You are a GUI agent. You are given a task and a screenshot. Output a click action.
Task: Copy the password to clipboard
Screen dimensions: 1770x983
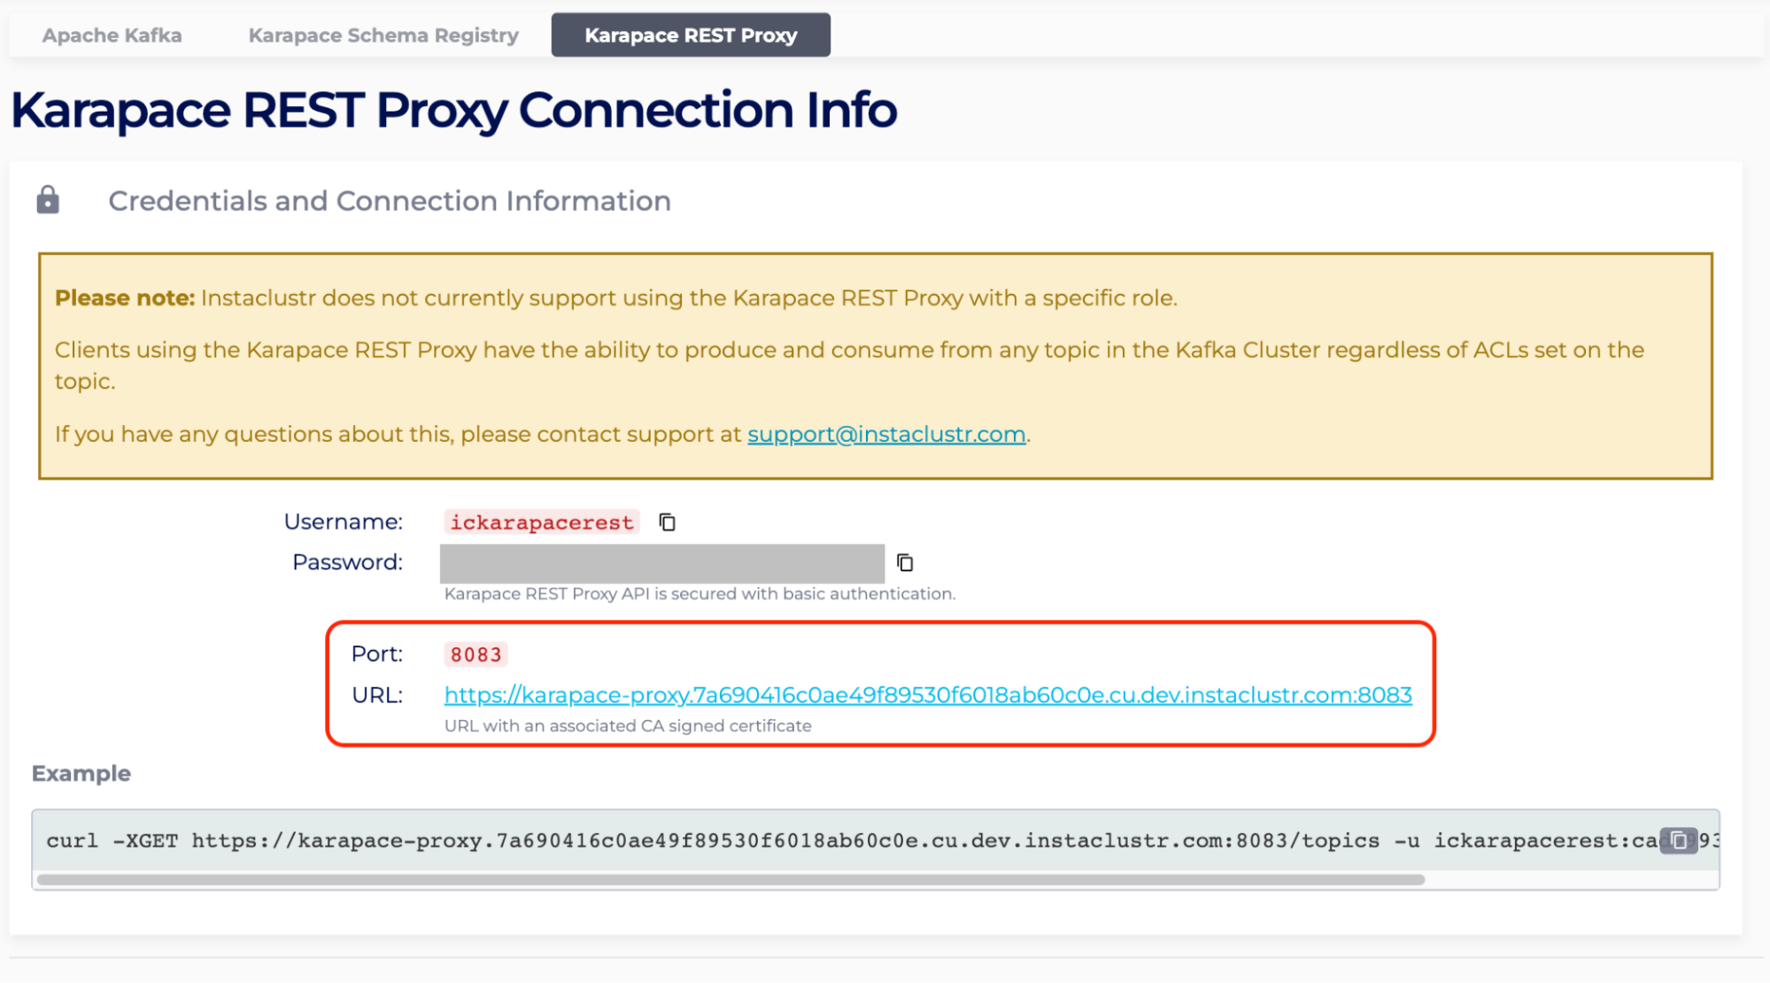tap(904, 562)
